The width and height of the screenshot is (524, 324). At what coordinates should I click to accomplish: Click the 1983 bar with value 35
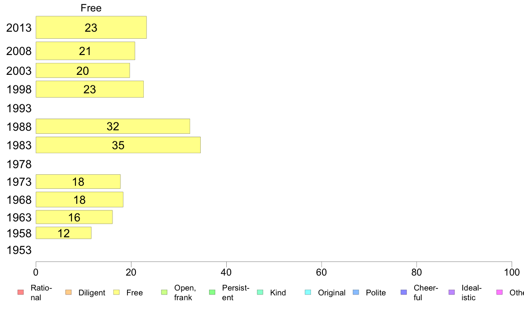pos(118,145)
